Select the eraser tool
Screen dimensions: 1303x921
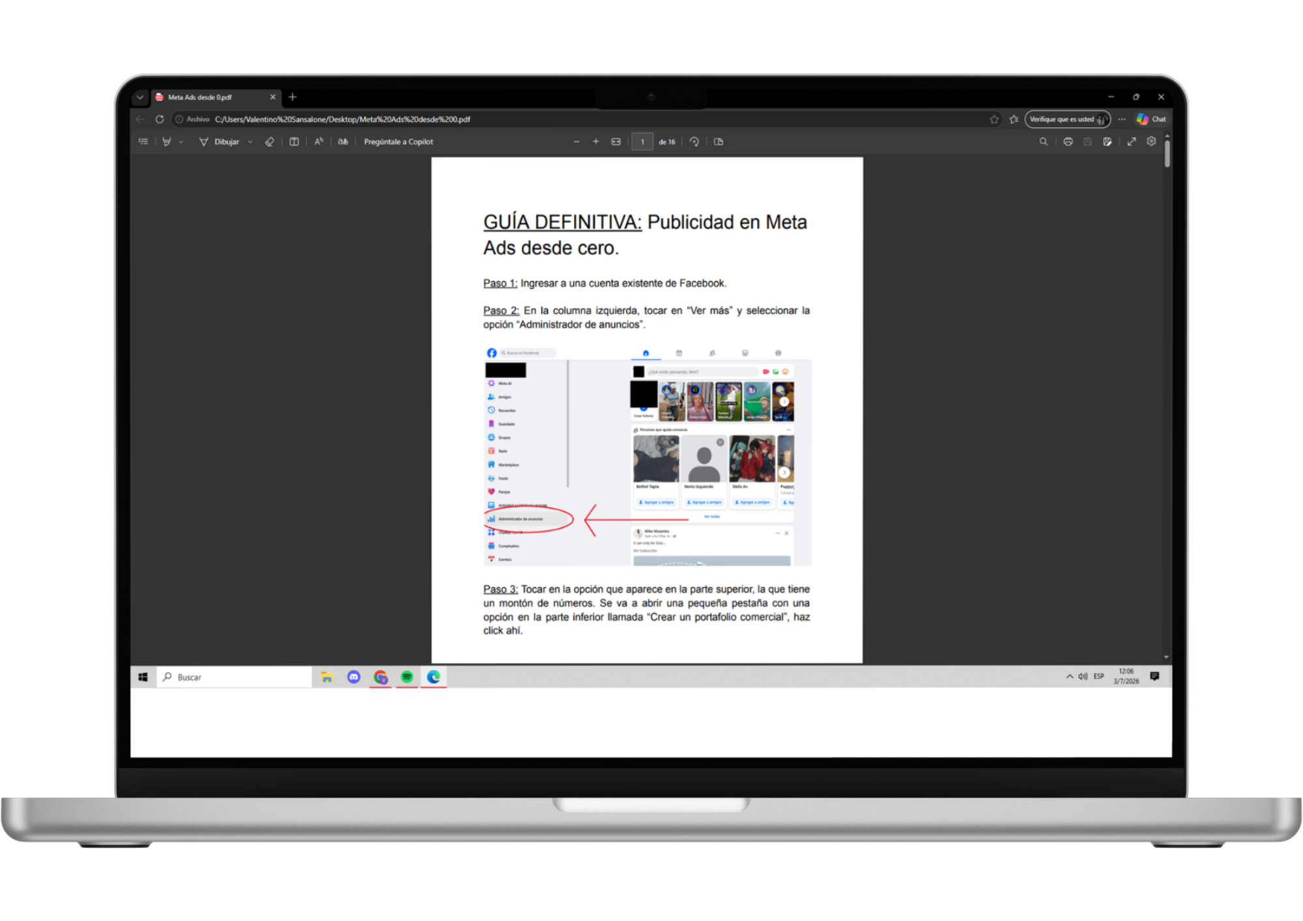[270, 141]
